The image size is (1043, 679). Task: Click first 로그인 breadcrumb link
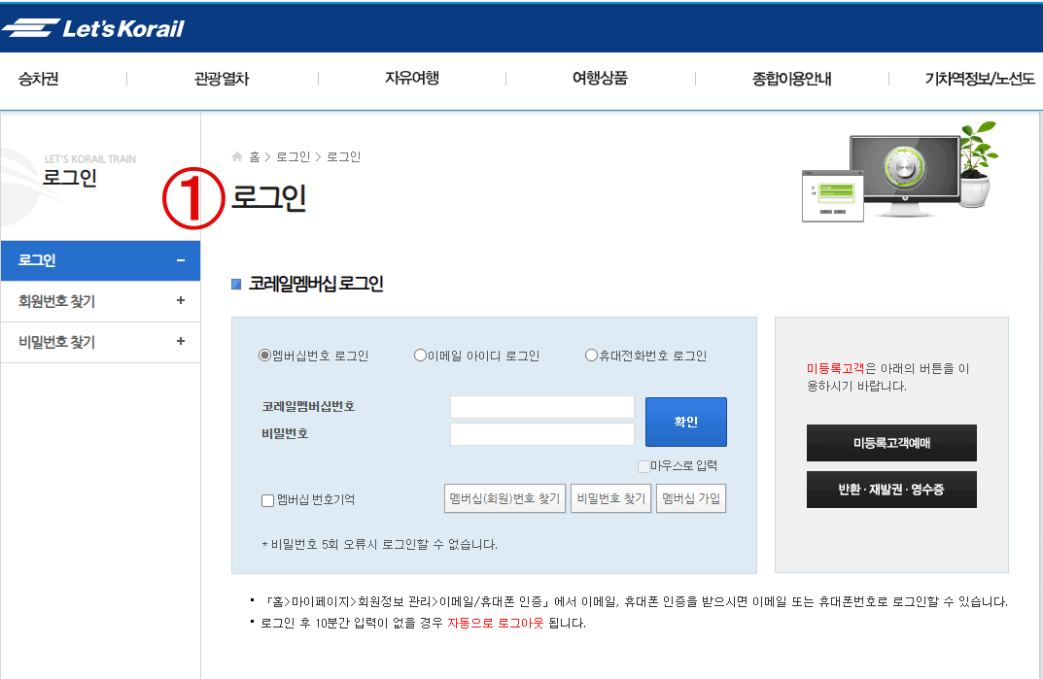(x=294, y=156)
